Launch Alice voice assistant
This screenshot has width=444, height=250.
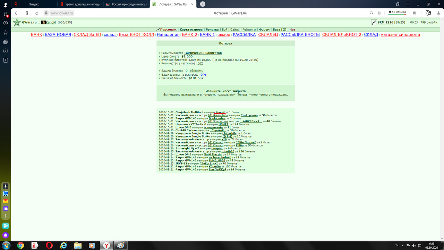pyautogui.click(x=6, y=235)
